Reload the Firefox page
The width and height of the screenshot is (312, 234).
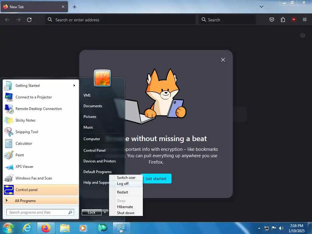pos(29,20)
